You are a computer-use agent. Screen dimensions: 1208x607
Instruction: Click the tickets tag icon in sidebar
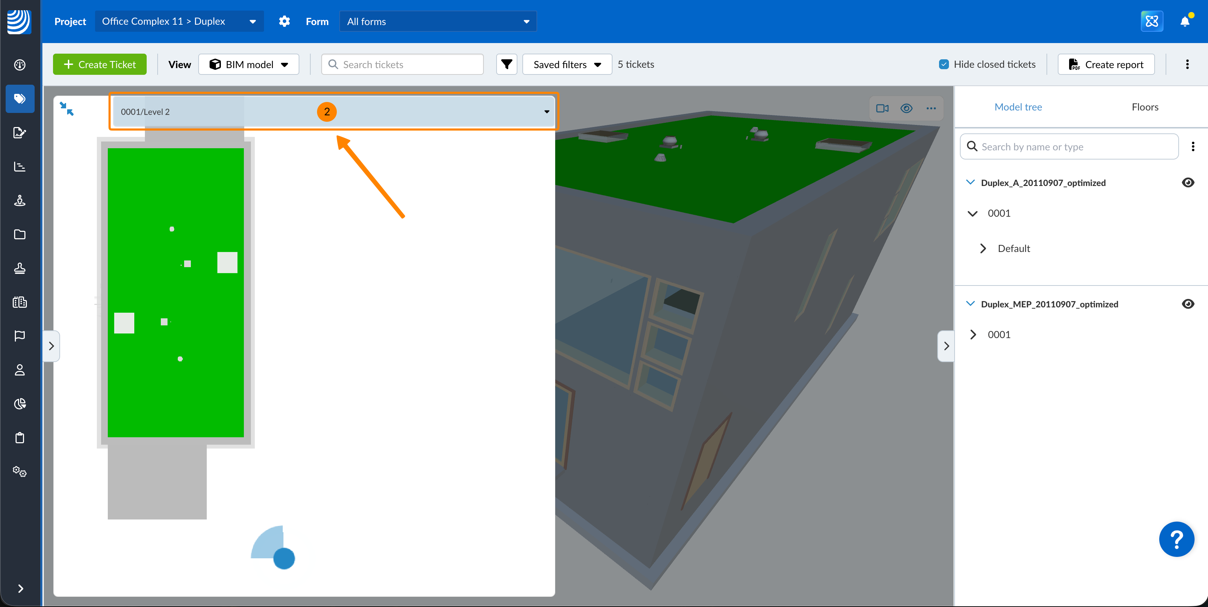click(x=20, y=99)
